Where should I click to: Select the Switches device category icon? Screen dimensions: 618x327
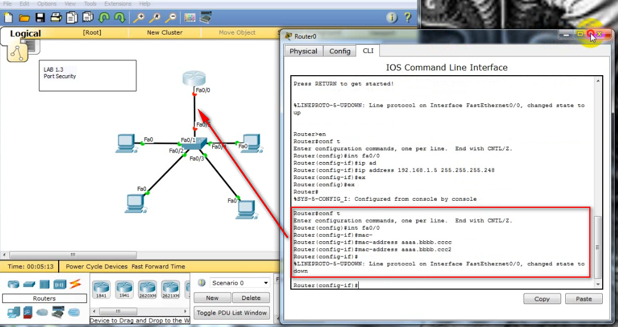(x=29, y=284)
